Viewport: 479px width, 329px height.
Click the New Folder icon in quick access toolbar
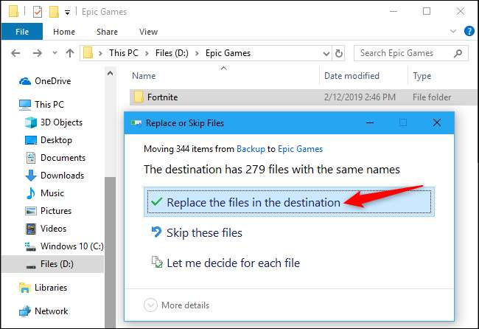coord(53,12)
